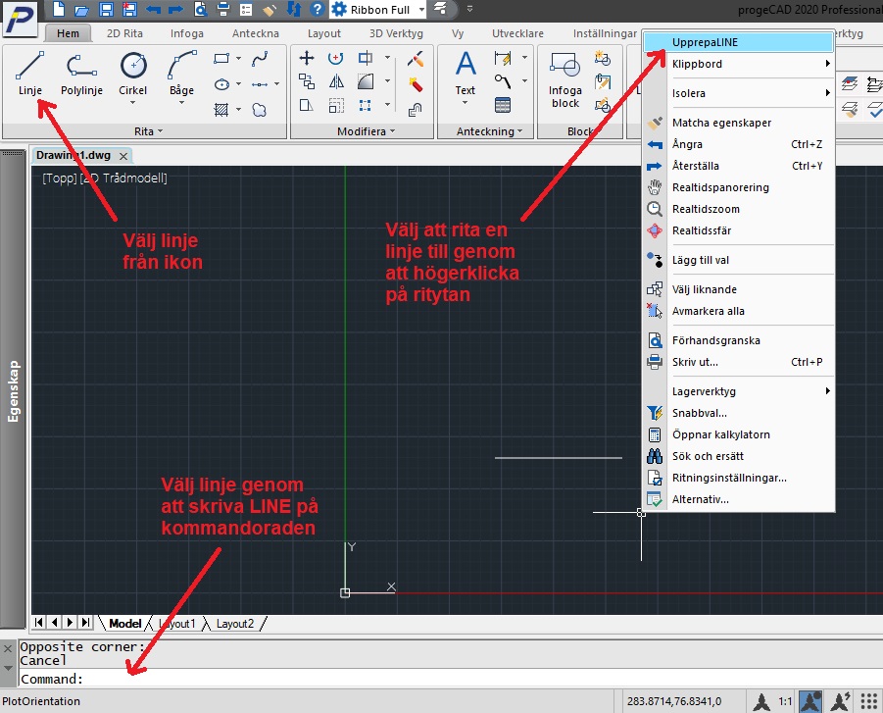Select the revision cloud tool

pos(260,110)
